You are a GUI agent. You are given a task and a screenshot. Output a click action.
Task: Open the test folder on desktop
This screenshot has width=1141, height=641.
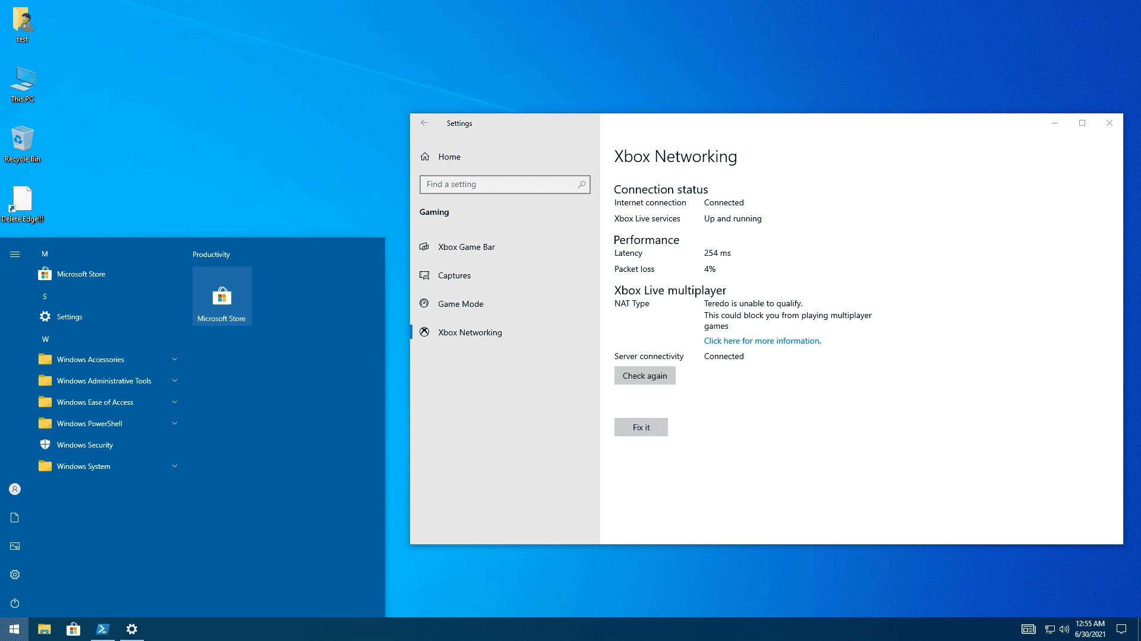pos(23,25)
